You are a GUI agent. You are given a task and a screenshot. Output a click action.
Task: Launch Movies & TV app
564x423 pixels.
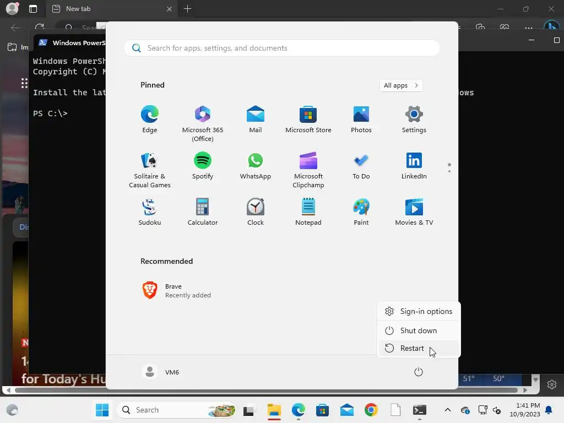click(x=414, y=212)
